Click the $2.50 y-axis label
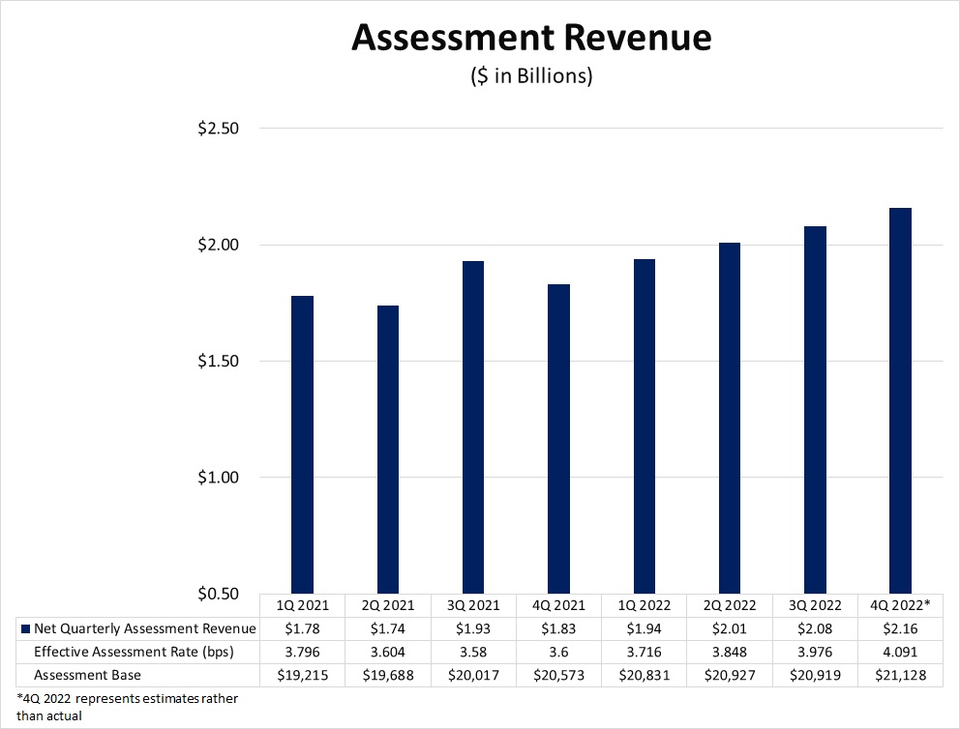 pyautogui.click(x=219, y=129)
